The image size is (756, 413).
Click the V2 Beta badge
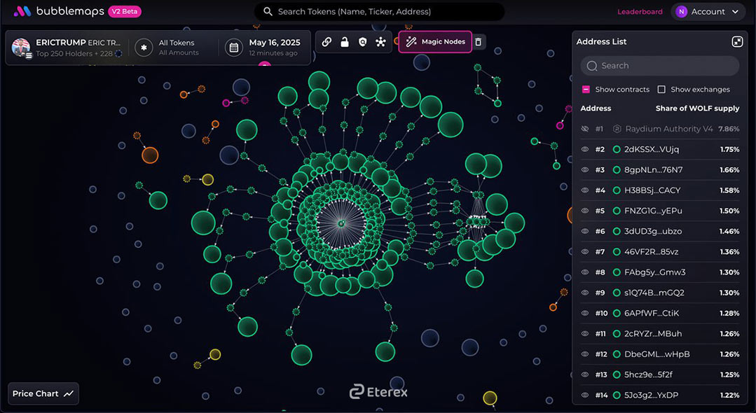[125, 12]
